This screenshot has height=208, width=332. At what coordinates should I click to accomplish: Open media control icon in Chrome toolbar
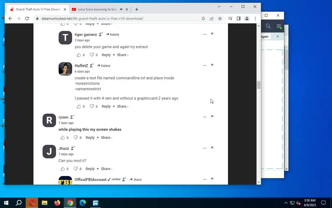pyautogui.click(x=230, y=18)
